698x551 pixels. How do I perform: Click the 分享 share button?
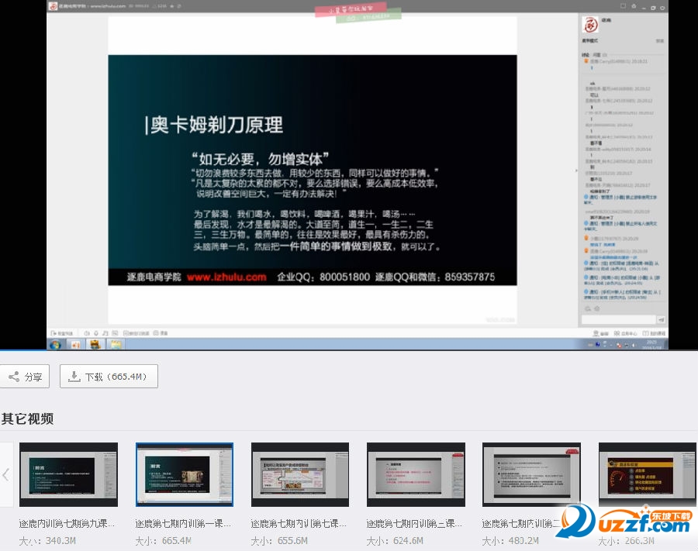click(24, 377)
